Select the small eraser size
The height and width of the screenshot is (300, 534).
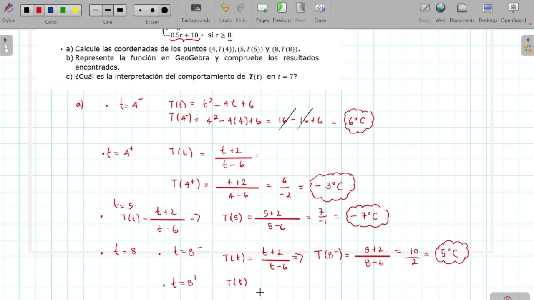tap(140, 10)
